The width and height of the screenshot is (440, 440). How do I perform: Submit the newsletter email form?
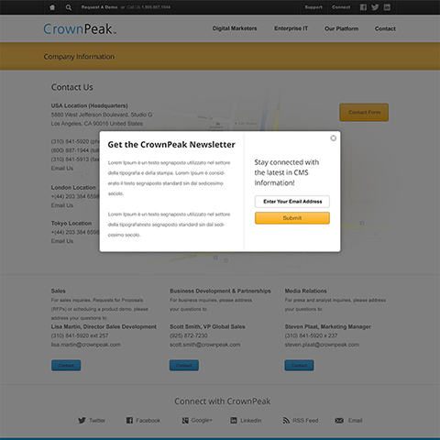point(292,218)
